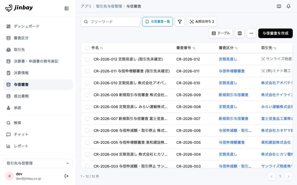Click the dev user avatar
The height and width of the screenshot is (185, 297).
point(10,176)
